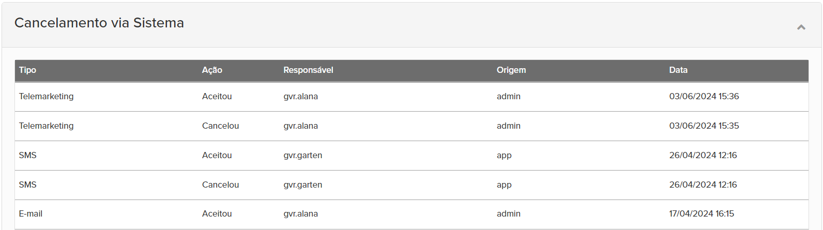The height and width of the screenshot is (230, 823).
Task: Click the first gvr.garten responsible entry
Action: pos(303,155)
